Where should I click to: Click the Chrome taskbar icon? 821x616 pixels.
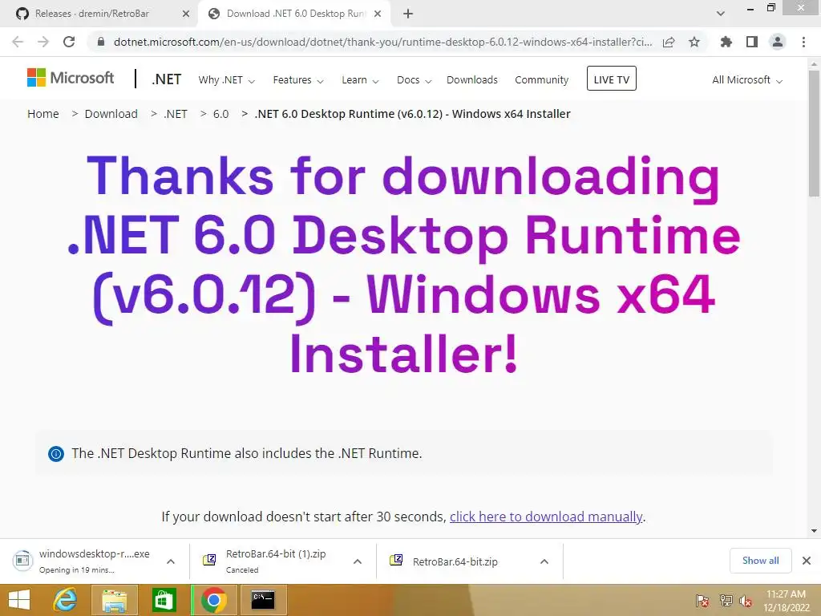[213, 600]
